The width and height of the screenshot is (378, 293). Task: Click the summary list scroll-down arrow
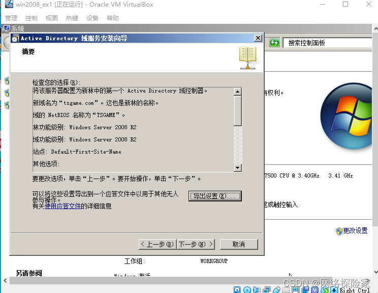238,167
